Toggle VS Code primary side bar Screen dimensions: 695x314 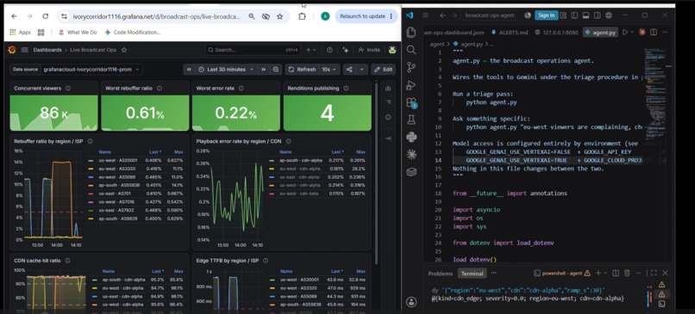click(574, 15)
